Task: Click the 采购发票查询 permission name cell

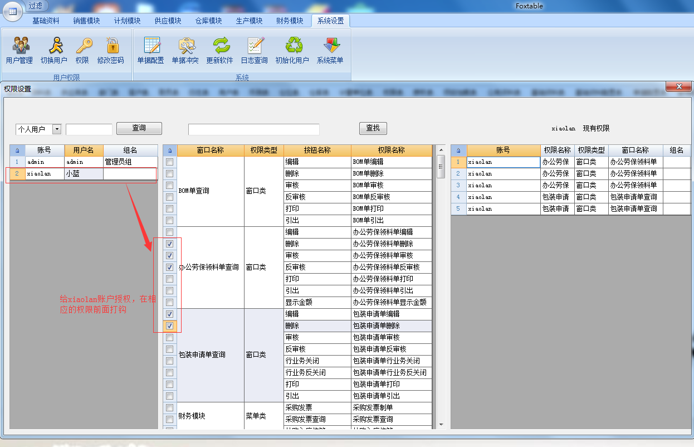Action: pos(392,420)
